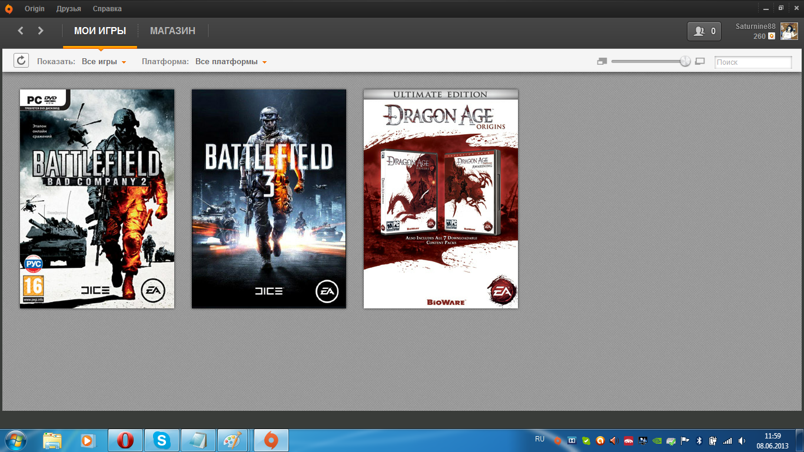Click the tile size slider handle
Viewport: 804px width, 452px height.
(x=685, y=61)
